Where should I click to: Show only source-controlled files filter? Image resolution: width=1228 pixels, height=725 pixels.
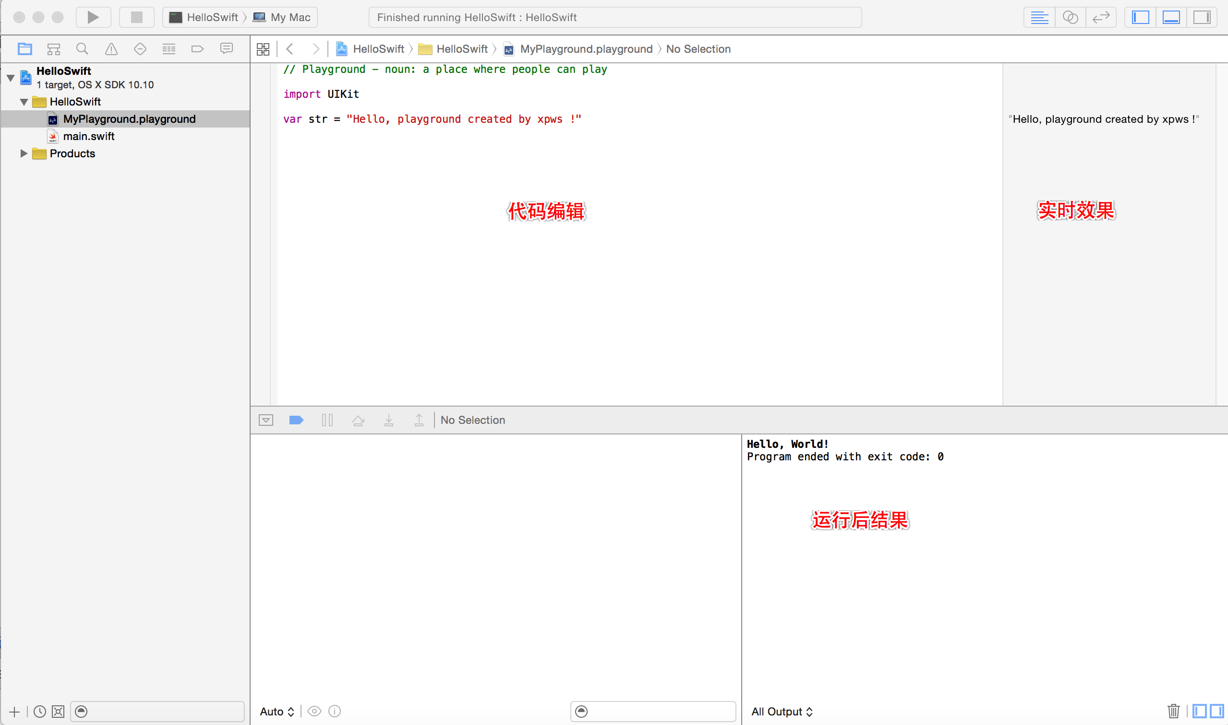tap(58, 711)
